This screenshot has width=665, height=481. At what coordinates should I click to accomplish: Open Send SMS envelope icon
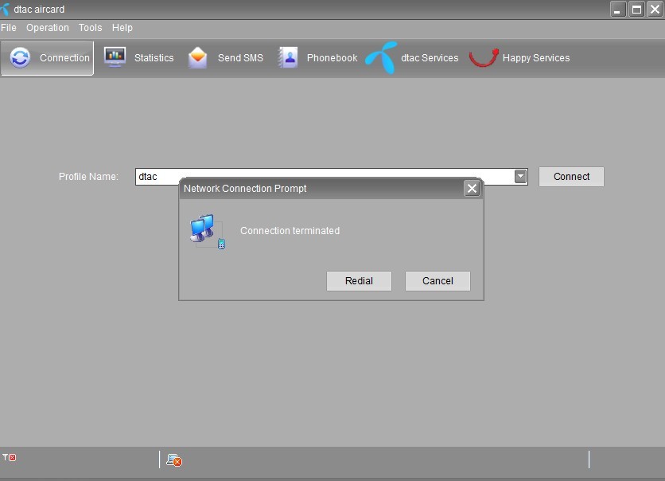pyautogui.click(x=197, y=58)
